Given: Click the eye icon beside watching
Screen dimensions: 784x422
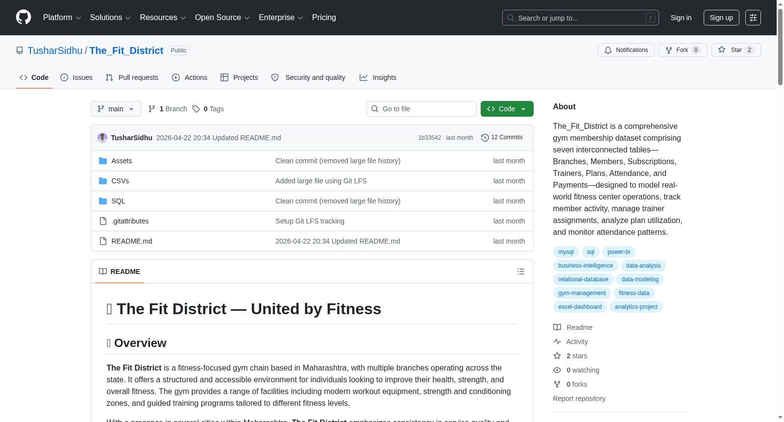Looking at the screenshot, I should [x=557, y=370].
